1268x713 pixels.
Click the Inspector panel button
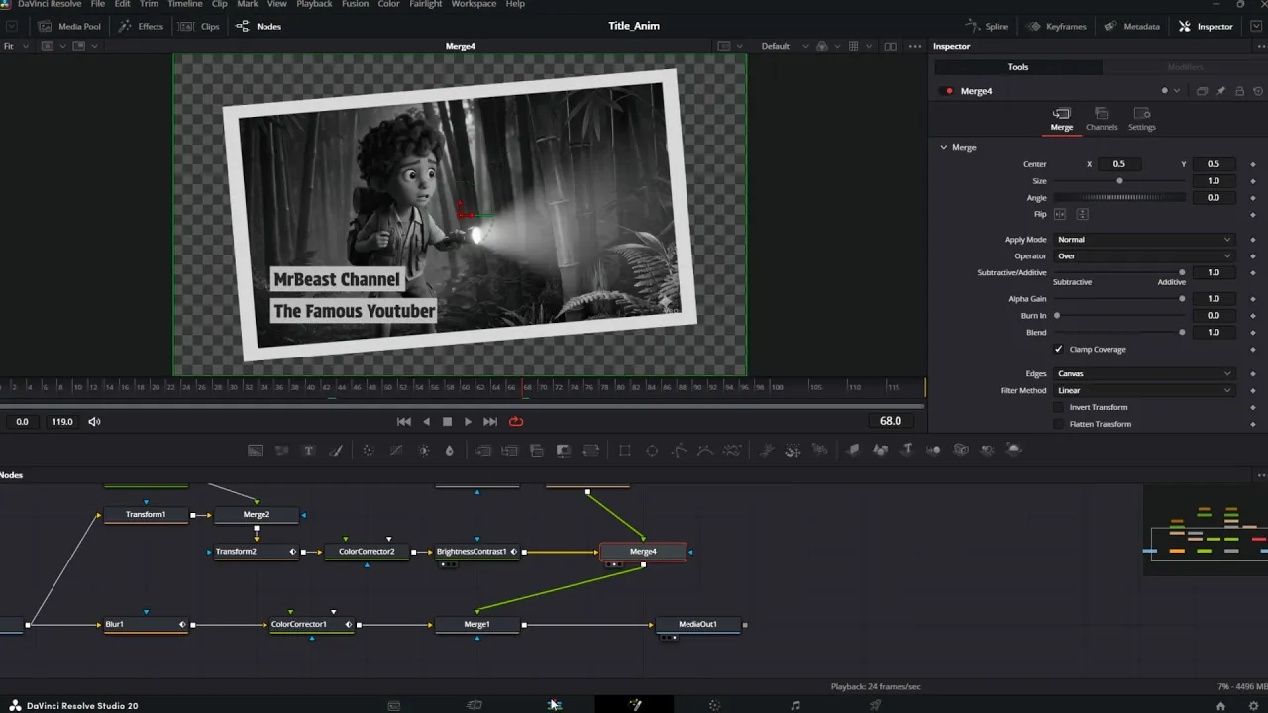click(x=1206, y=26)
